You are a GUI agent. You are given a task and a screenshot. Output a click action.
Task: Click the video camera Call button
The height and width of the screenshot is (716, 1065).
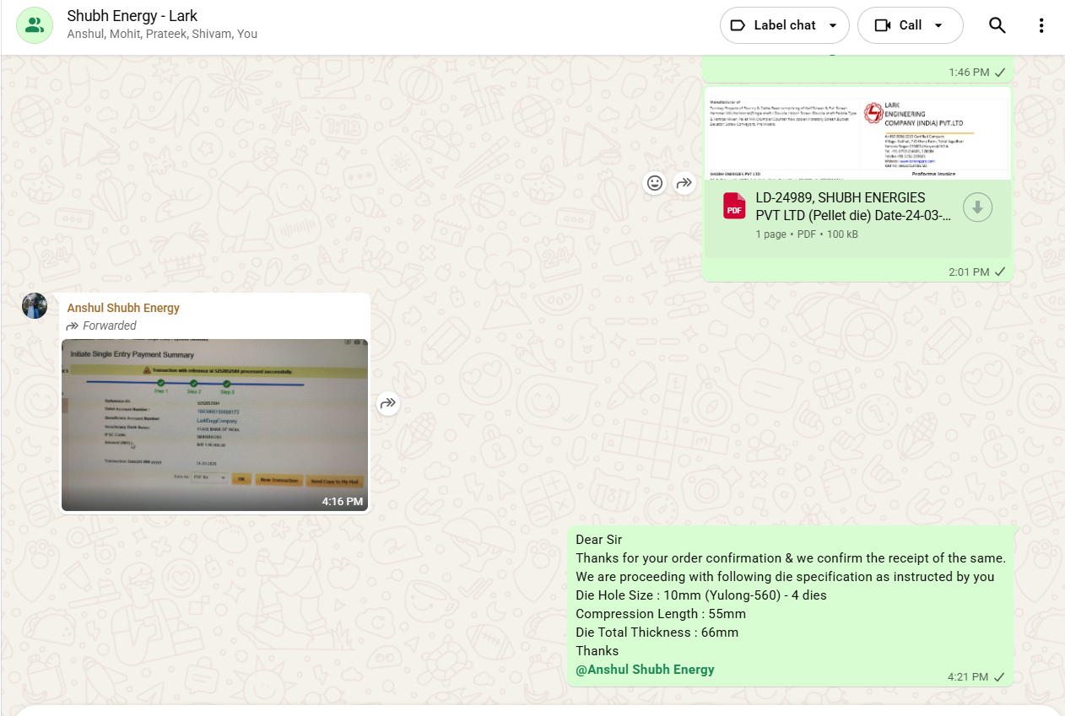click(x=900, y=25)
